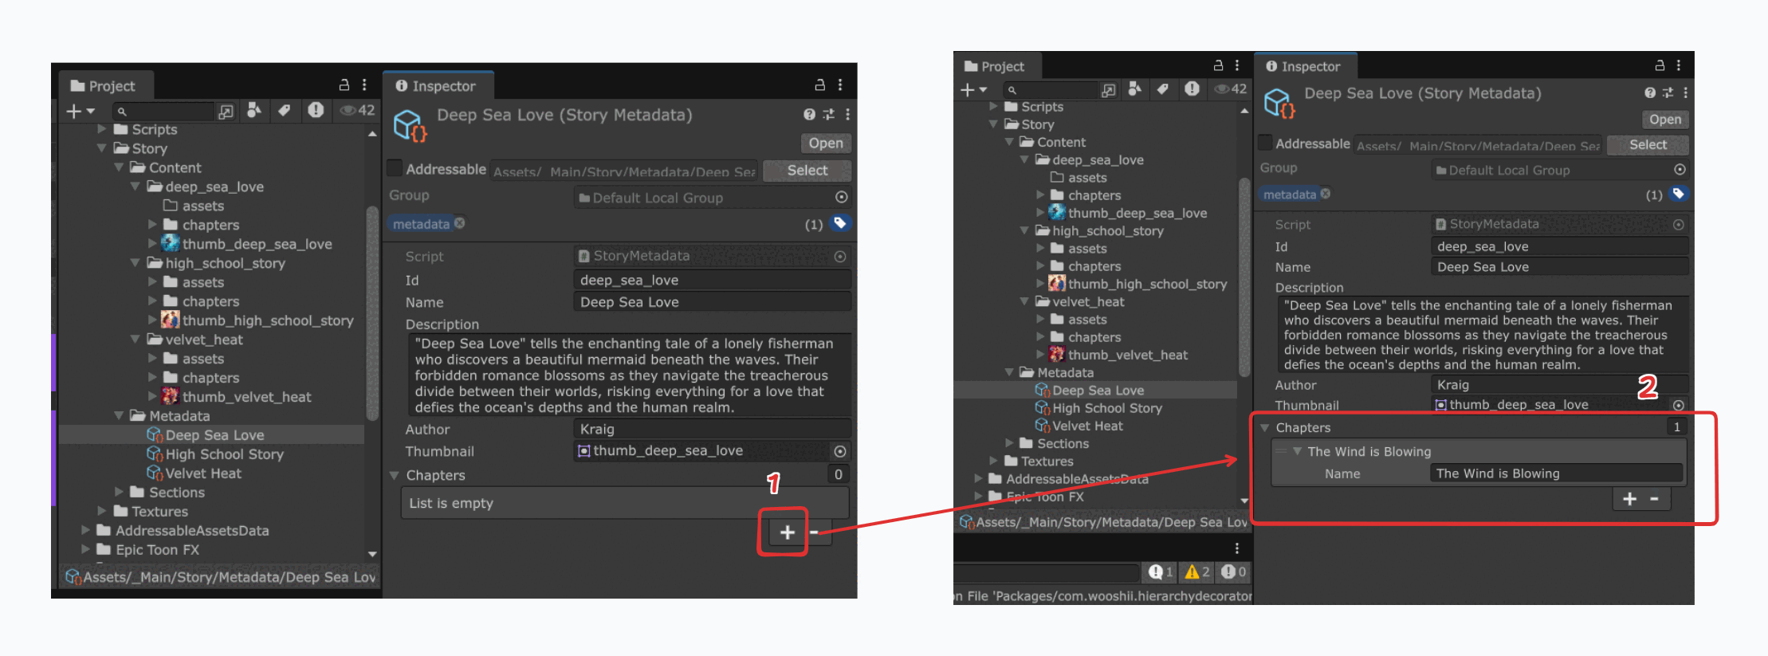
Task: Lock the left Inspector panel
Action: pyautogui.click(x=819, y=84)
